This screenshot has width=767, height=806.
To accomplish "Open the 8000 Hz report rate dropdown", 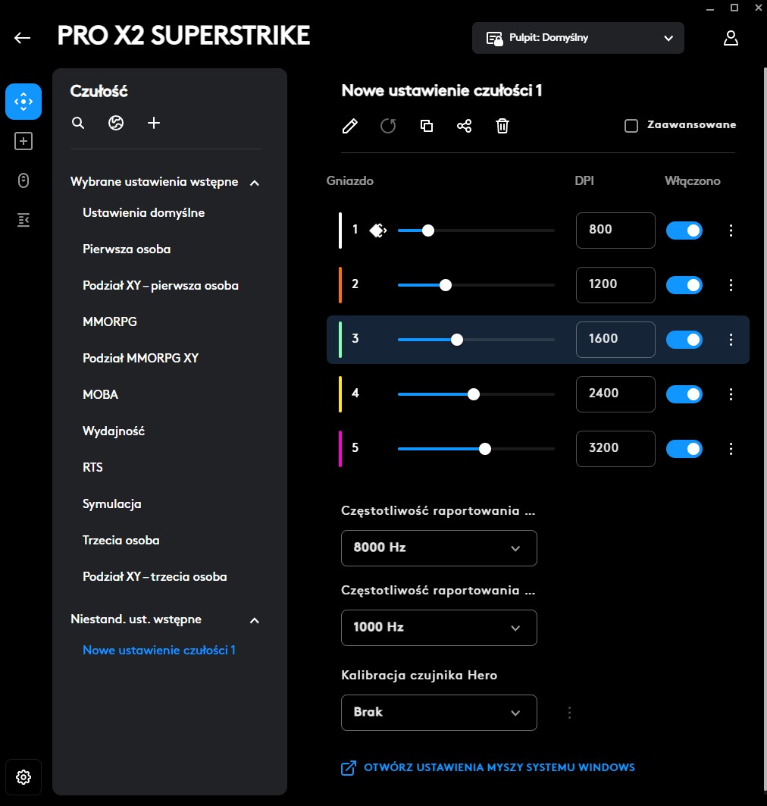I will (x=439, y=548).
